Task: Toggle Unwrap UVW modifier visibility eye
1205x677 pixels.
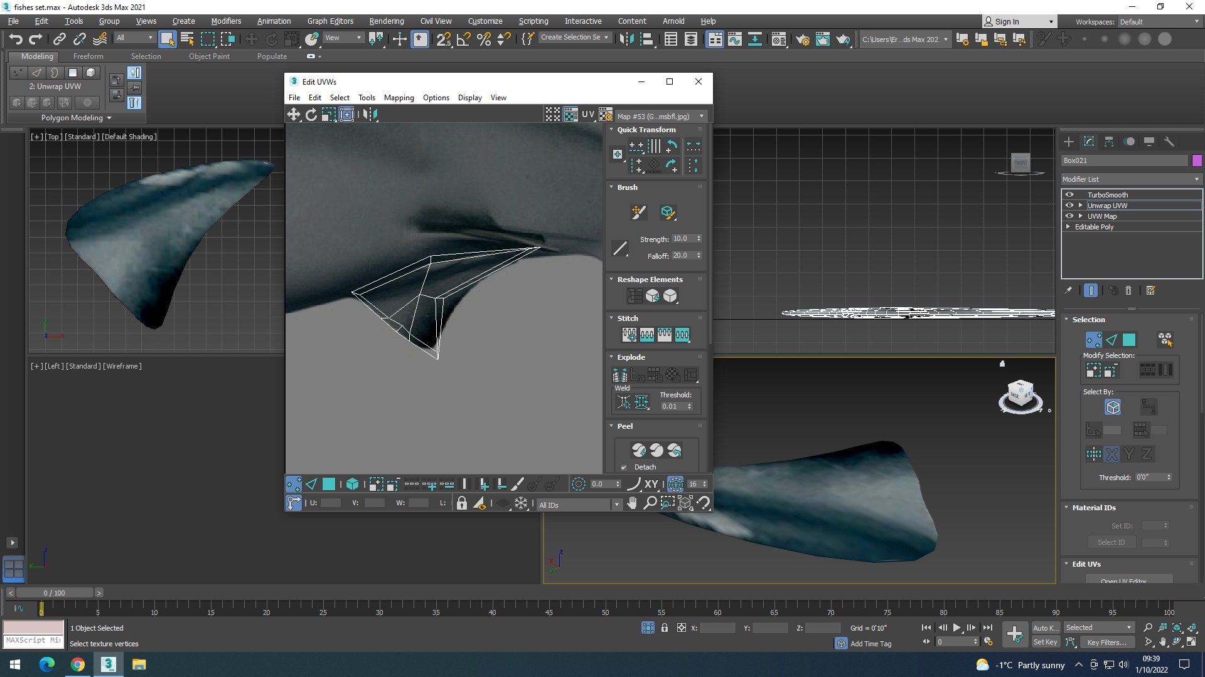Action: click(1069, 206)
